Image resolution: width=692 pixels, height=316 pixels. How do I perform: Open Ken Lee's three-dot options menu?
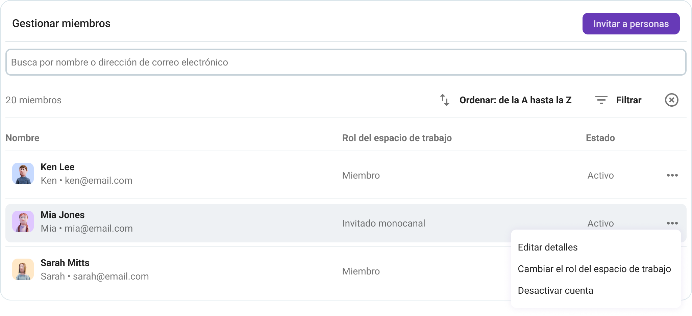(672, 175)
